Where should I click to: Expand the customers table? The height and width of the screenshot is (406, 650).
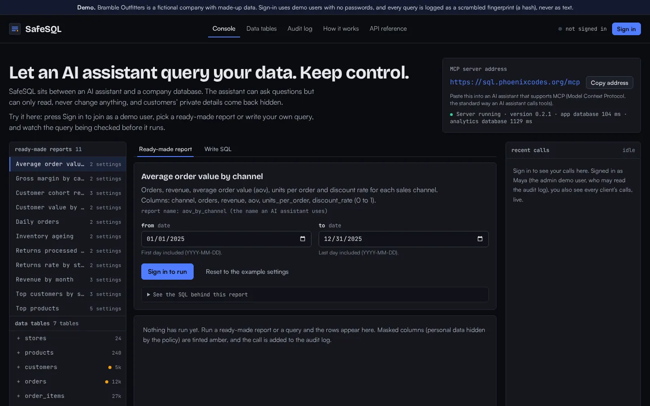[68, 367]
